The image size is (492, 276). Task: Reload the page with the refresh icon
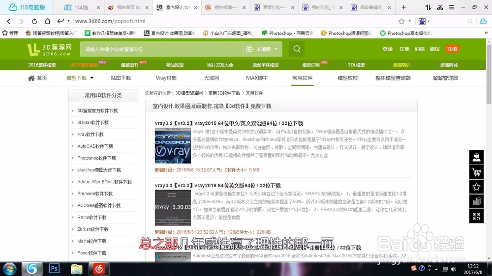34,21
